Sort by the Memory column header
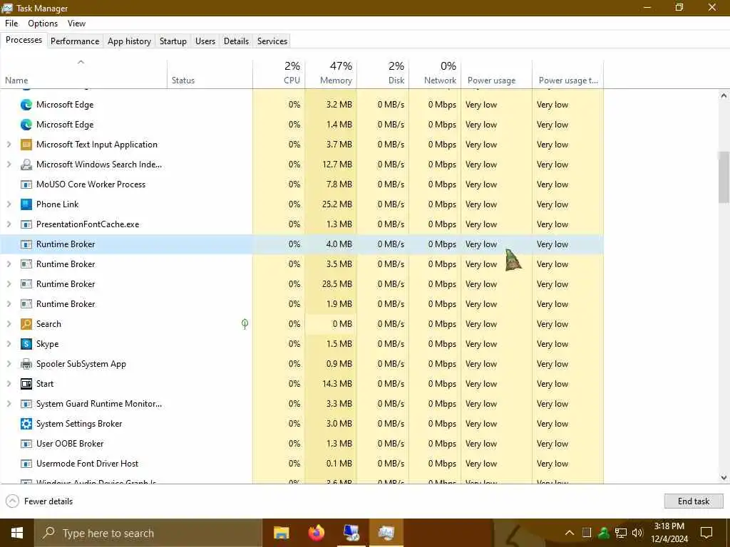 [331, 74]
